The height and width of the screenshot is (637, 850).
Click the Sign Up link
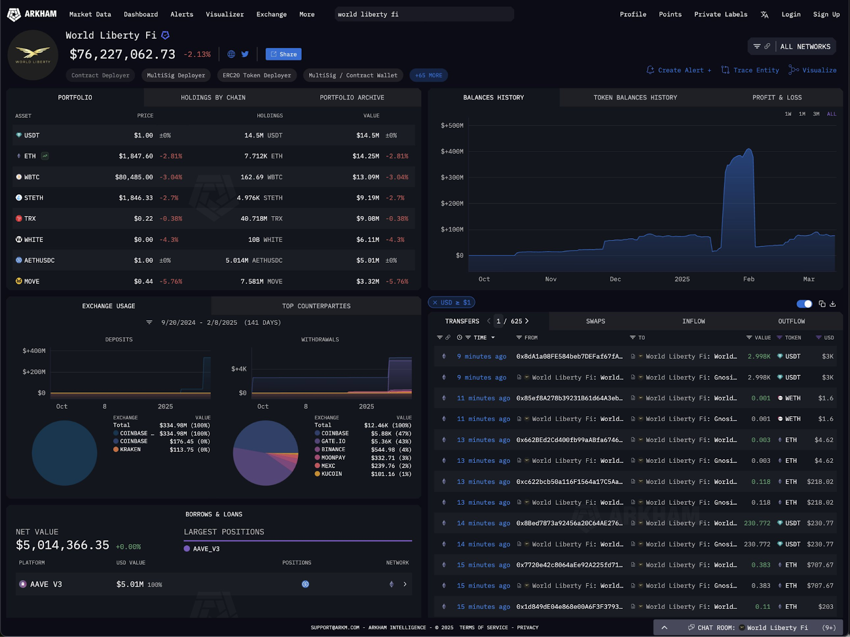pos(826,14)
